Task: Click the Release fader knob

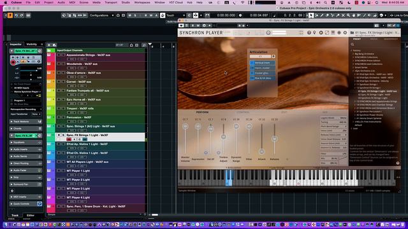Action: coord(274,139)
